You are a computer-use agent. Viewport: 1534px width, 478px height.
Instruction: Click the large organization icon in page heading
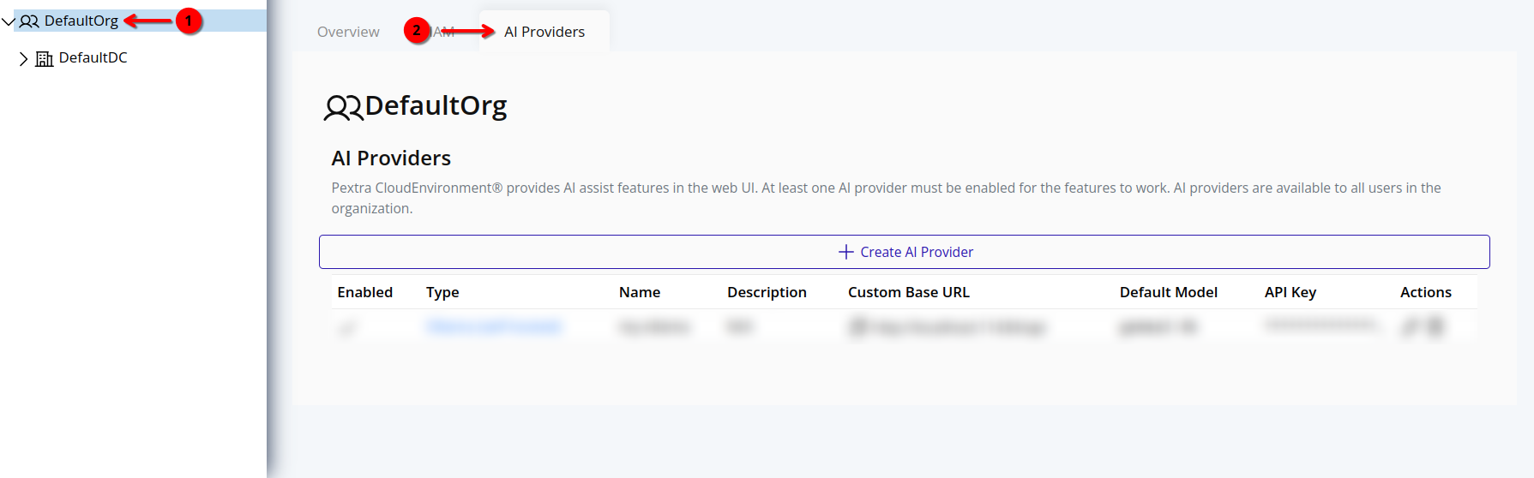[343, 107]
